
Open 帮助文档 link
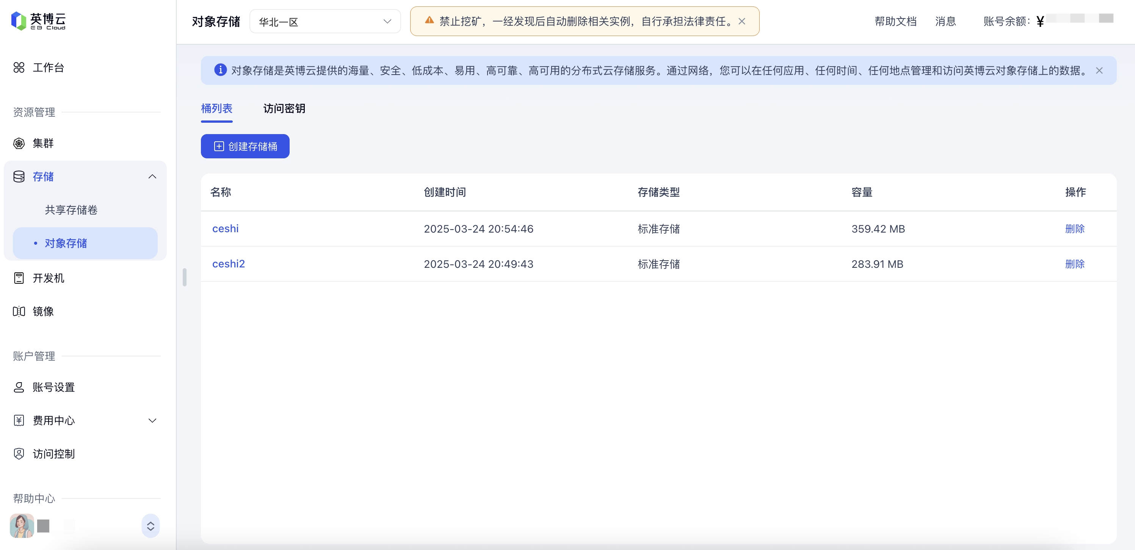(x=896, y=21)
